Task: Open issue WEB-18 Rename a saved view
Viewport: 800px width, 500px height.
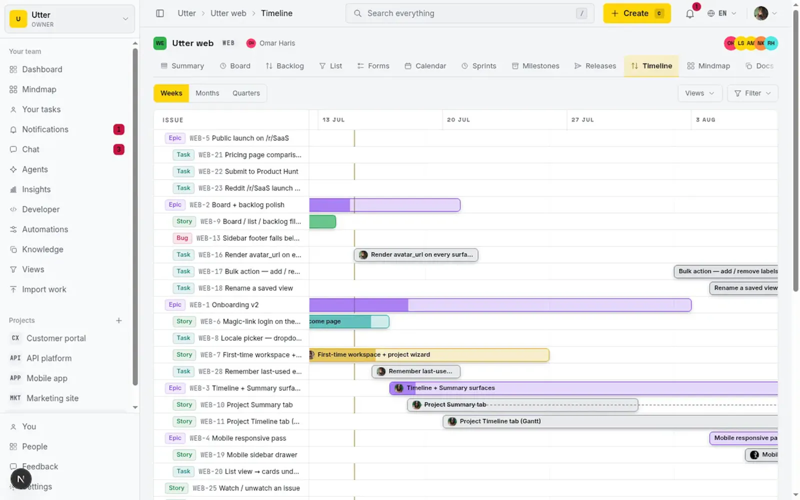Action: click(245, 288)
